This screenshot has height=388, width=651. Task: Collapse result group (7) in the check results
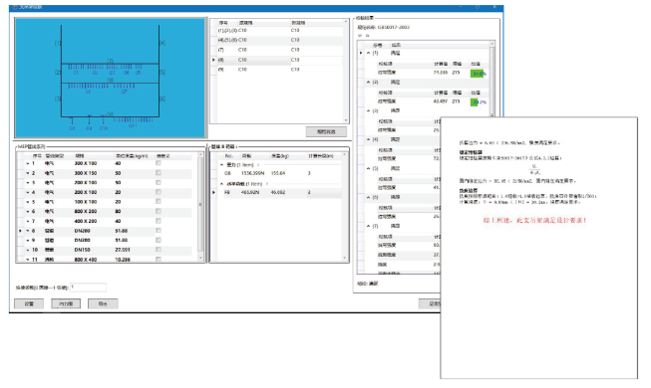pyautogui.click(x=368, y=226)
